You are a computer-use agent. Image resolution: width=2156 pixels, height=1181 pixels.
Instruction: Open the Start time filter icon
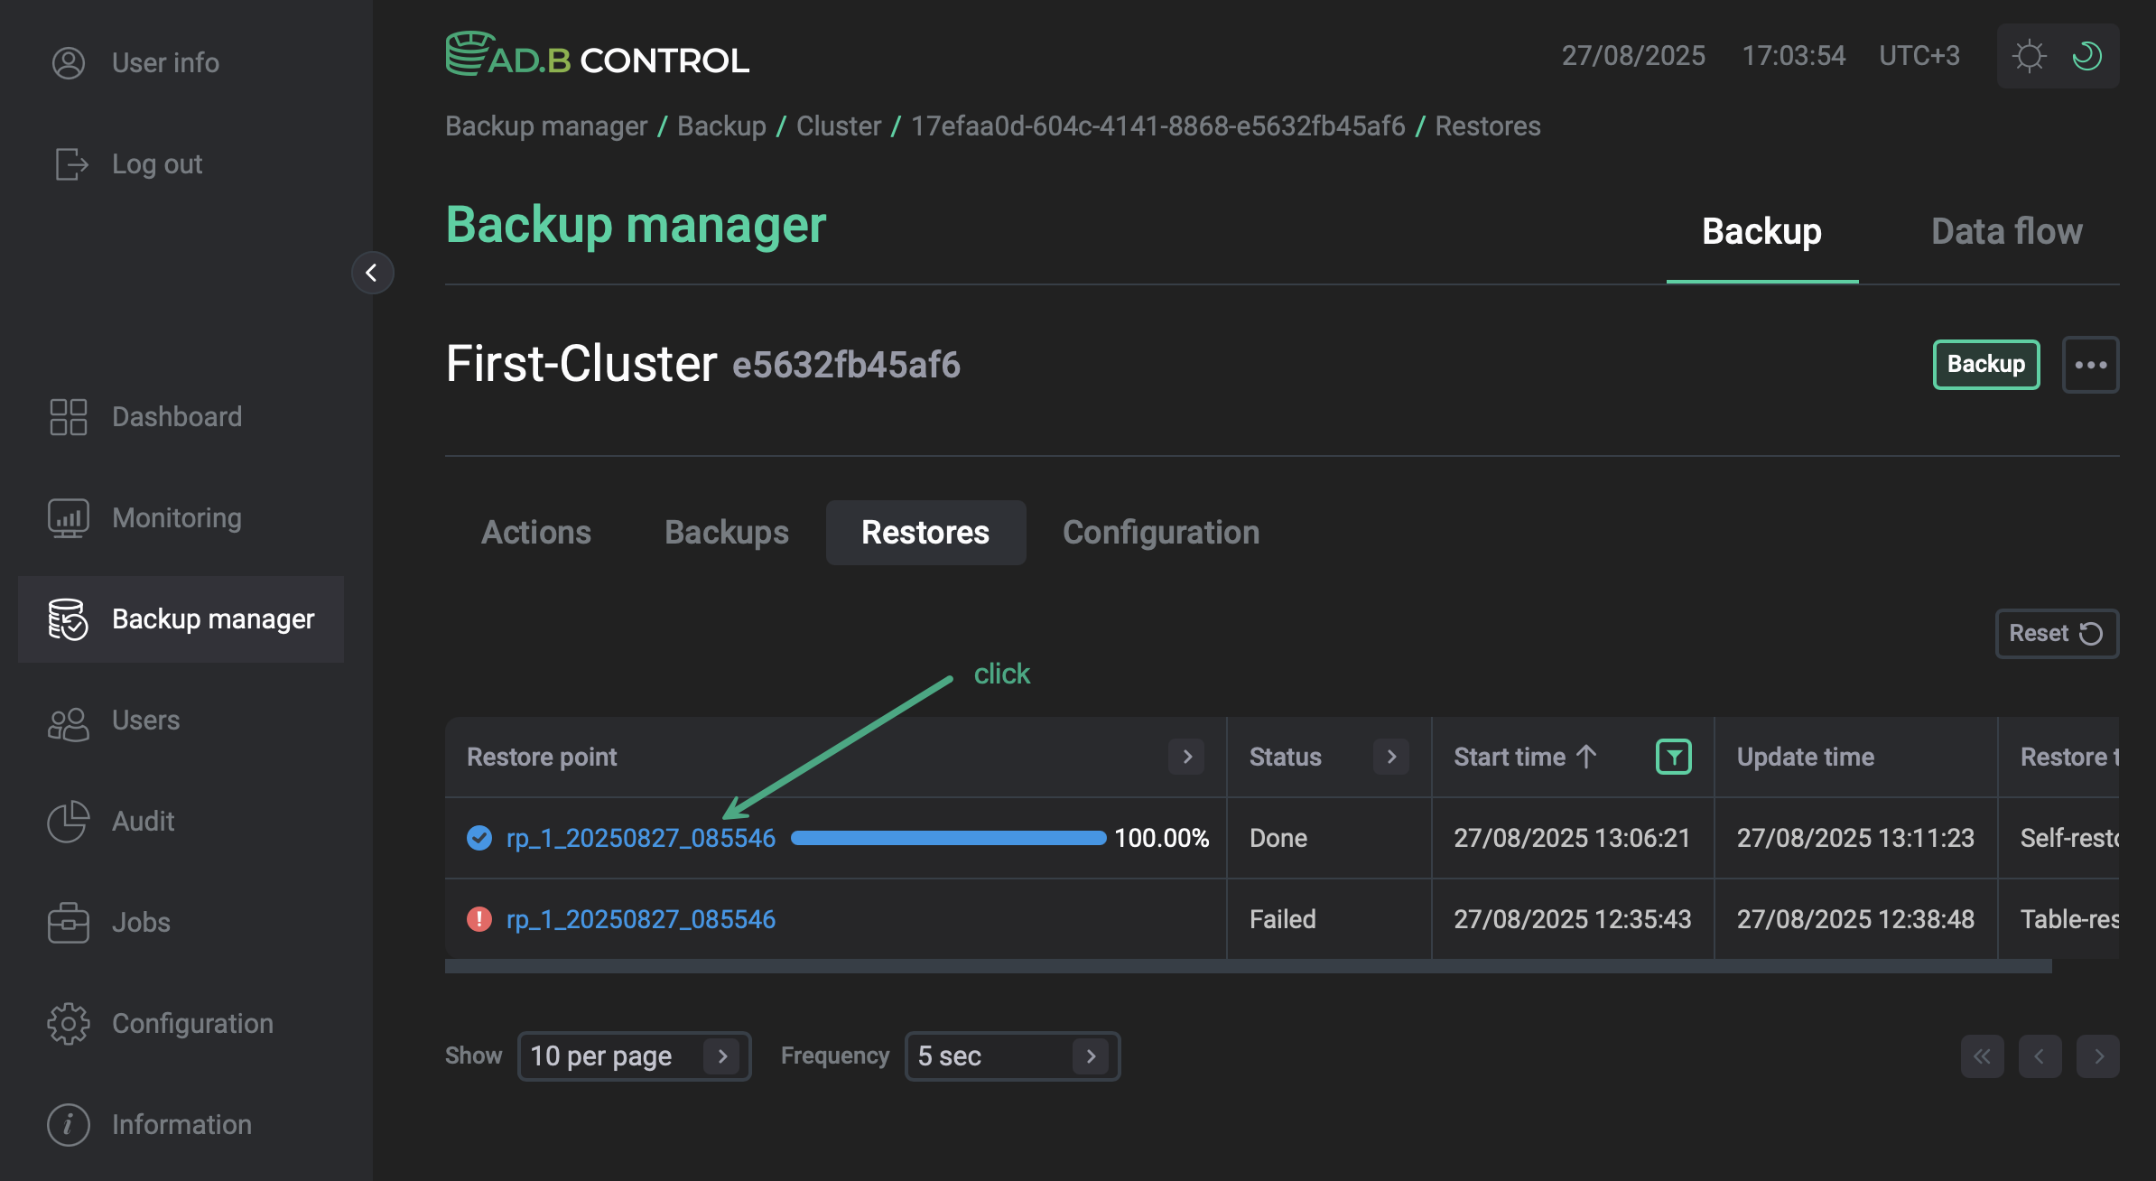pos(1673,757)
